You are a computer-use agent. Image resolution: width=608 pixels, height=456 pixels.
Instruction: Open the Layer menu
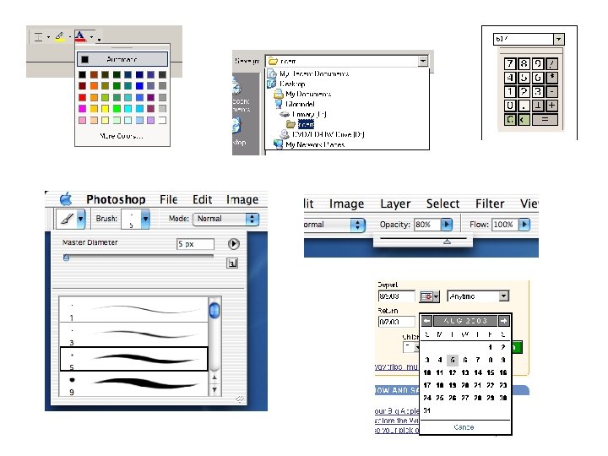(x=395, y=204)
